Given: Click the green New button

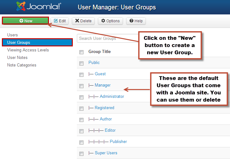Looking at the screenshot, I should point(25,21).
